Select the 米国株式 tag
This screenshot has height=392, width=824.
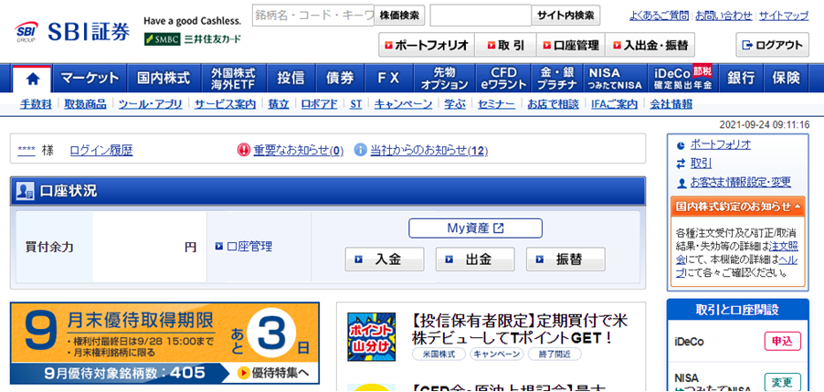pos(438,355)
